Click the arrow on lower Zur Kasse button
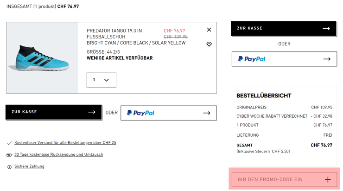 tap(92, 112)
